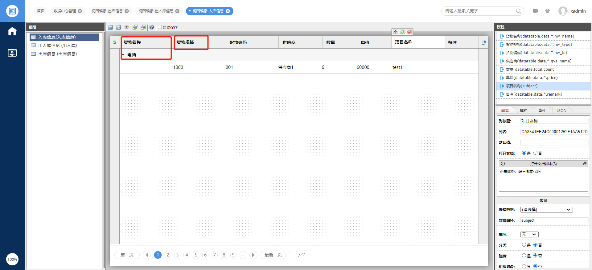Select 是 for 分类
Screen dimensions: 592x270
click(x=524, y=245)
